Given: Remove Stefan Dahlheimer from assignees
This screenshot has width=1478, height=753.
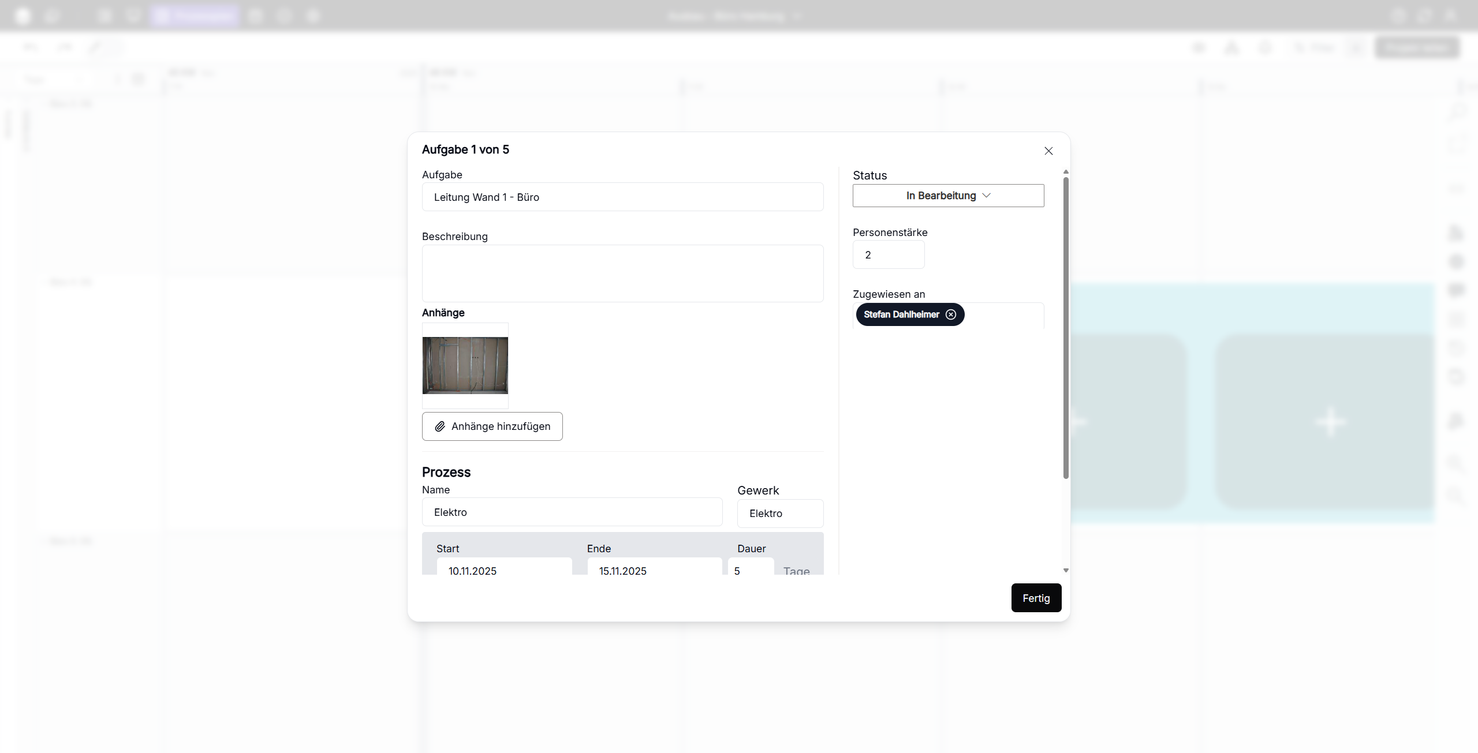Looking at the screenshot, I should pos(951,314).
